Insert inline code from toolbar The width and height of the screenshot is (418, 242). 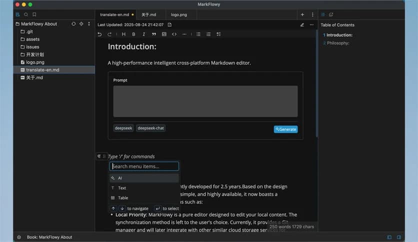coord(174,34)
